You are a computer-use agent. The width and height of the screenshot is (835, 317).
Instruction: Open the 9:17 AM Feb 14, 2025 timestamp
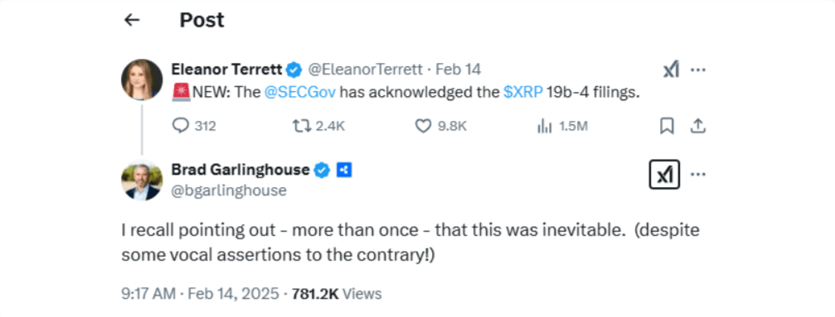tap(200, 294)
